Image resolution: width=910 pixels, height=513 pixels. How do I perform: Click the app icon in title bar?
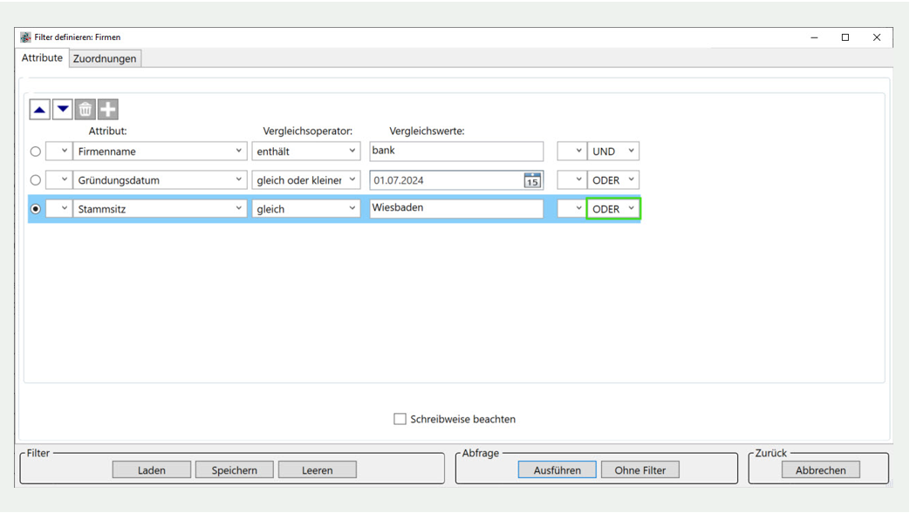click(x=25, y=37)
